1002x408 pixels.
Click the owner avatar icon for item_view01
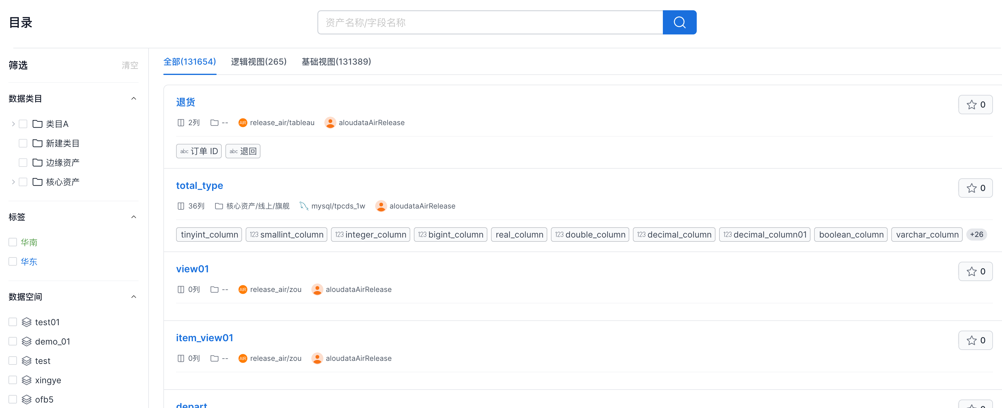pos(317,358)
